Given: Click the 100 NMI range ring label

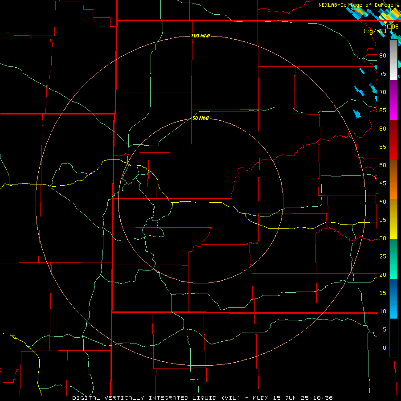Looking at the screenshot, I should click(200, 36).
